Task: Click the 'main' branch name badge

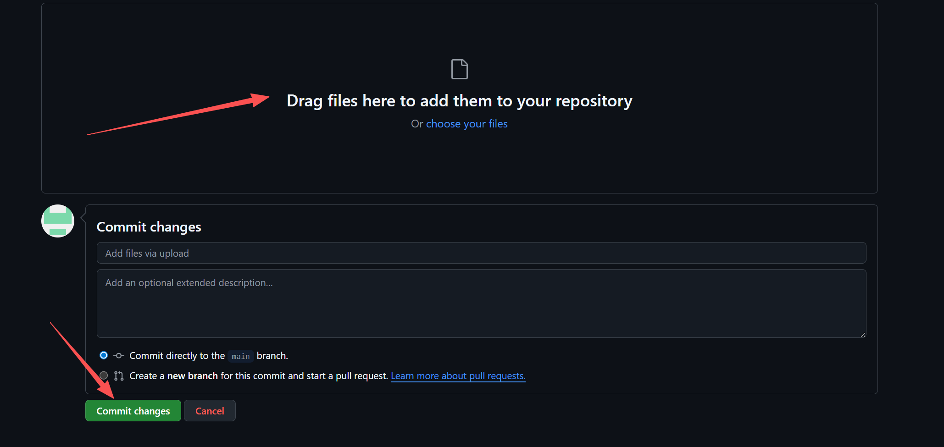Action: 240,356
